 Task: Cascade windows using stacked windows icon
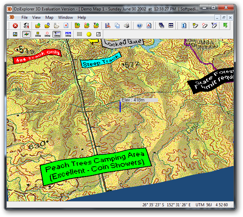click(x=161, y=26)
